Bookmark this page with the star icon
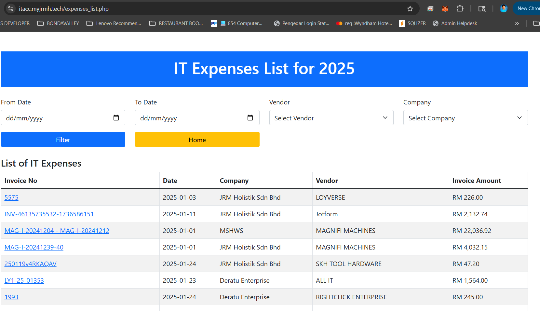This screenshot has width=540, height=311. (410, 9)
